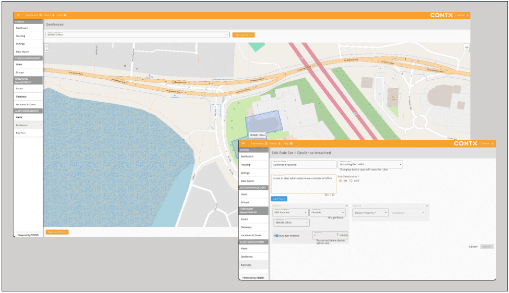Go to Tracking in the left sidebar
The height and width of the screenshot is (293, 509).
(x=20, y=36)
